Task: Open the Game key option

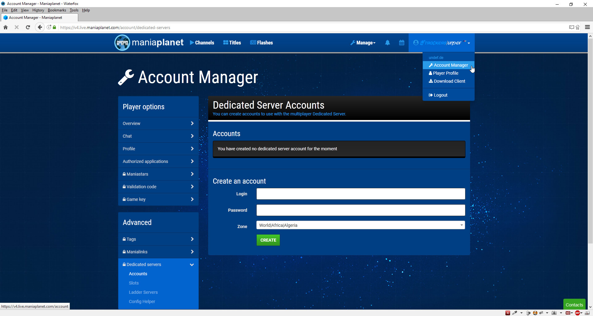Action: pyautogui.click(x=158, y=199)
